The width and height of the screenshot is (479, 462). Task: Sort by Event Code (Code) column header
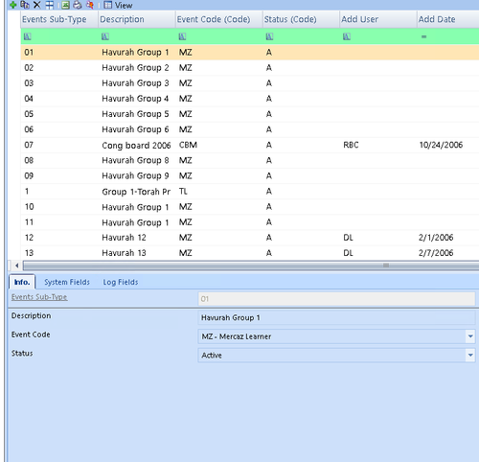click(x=218, y=19)
